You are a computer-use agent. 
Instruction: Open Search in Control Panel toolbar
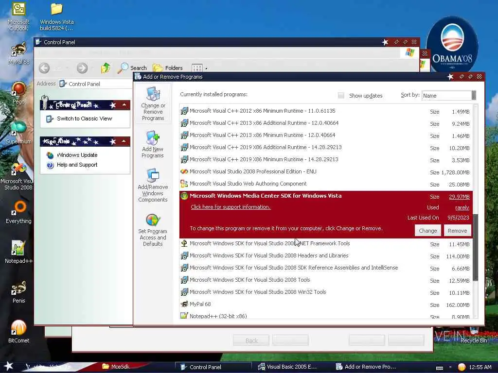coord(132,68)
